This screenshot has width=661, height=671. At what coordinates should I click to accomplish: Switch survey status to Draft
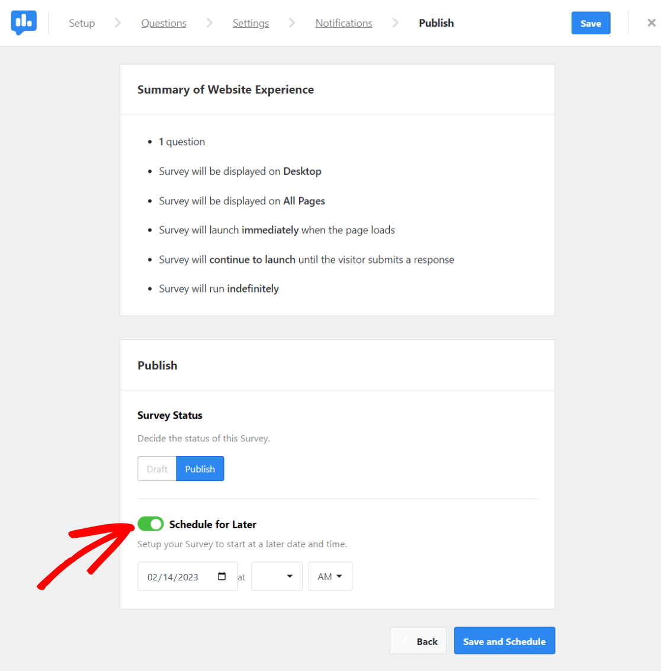pos(156,468)
